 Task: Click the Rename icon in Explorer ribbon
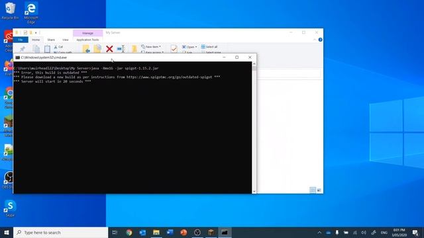[121, 49]
